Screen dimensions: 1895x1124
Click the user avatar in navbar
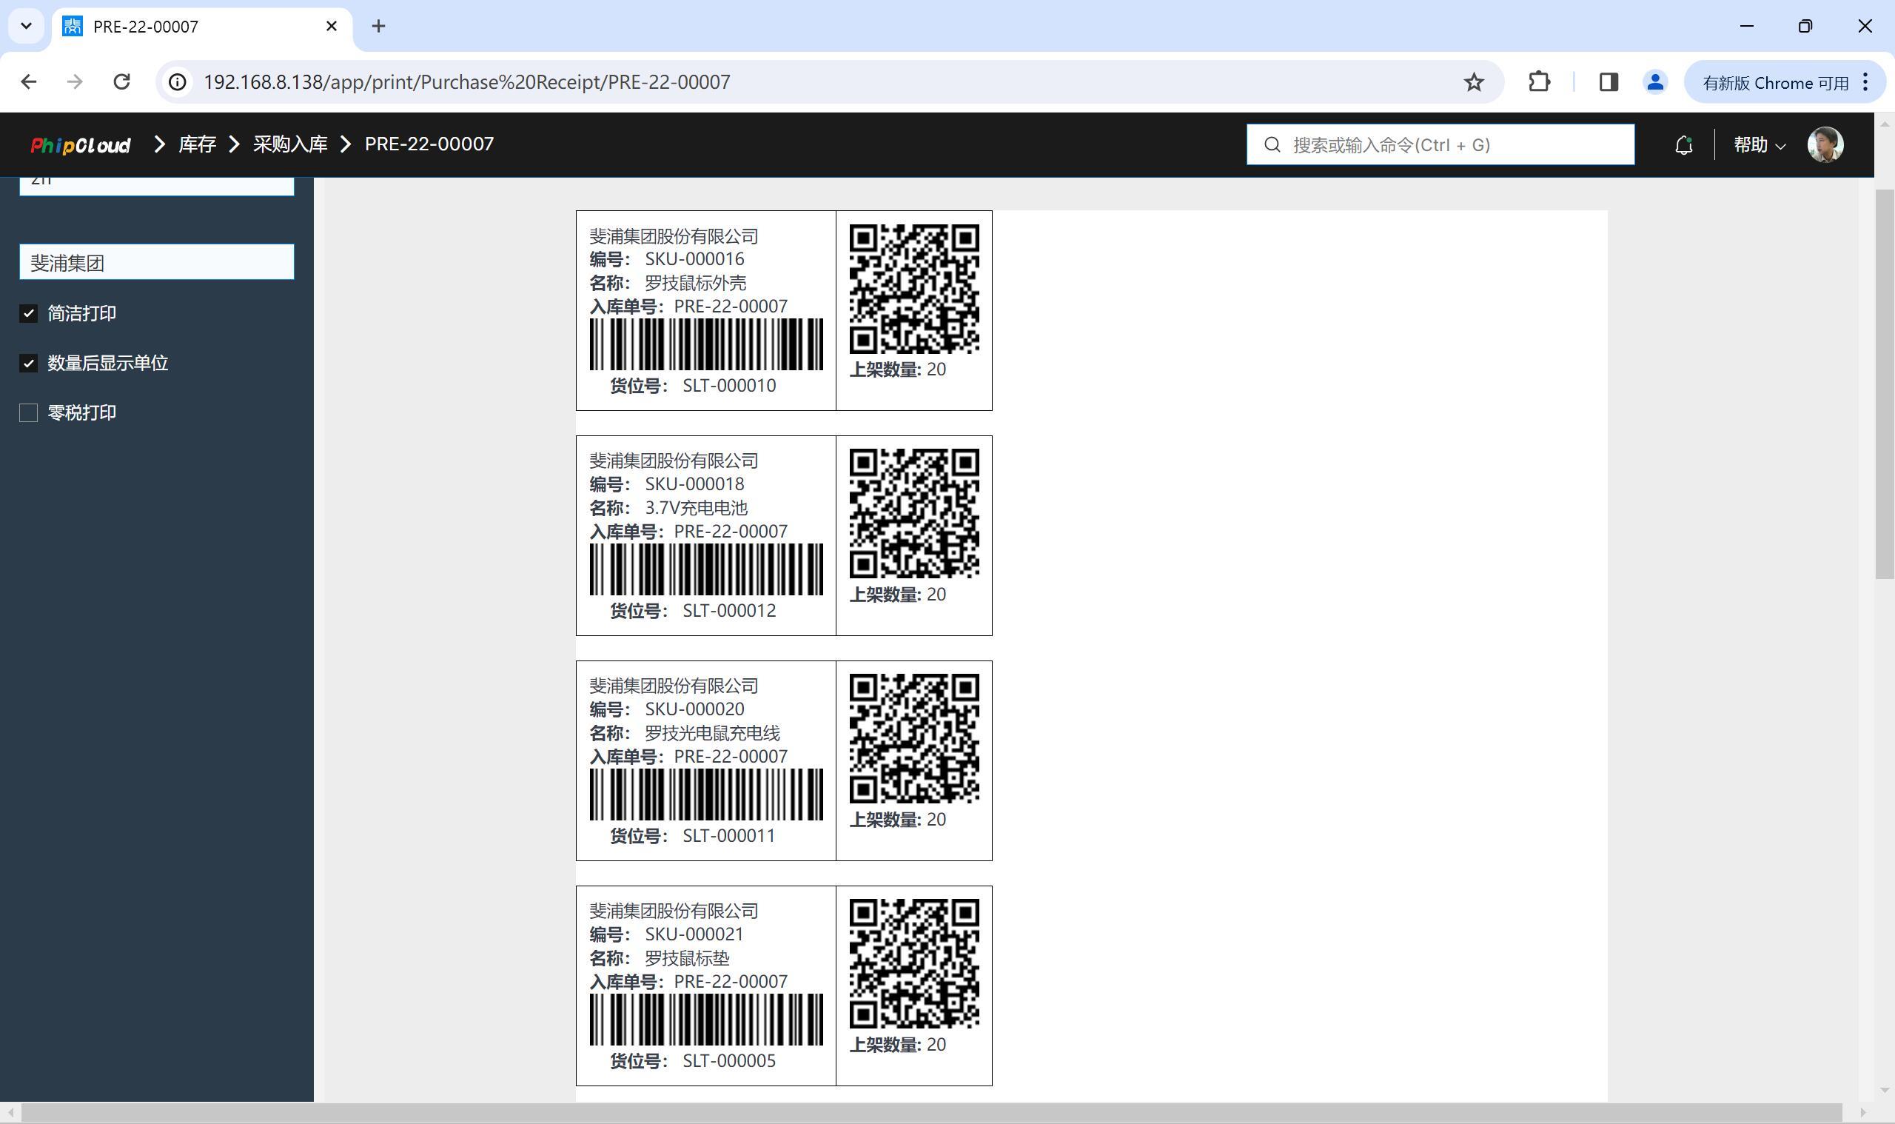[1825, 144]
